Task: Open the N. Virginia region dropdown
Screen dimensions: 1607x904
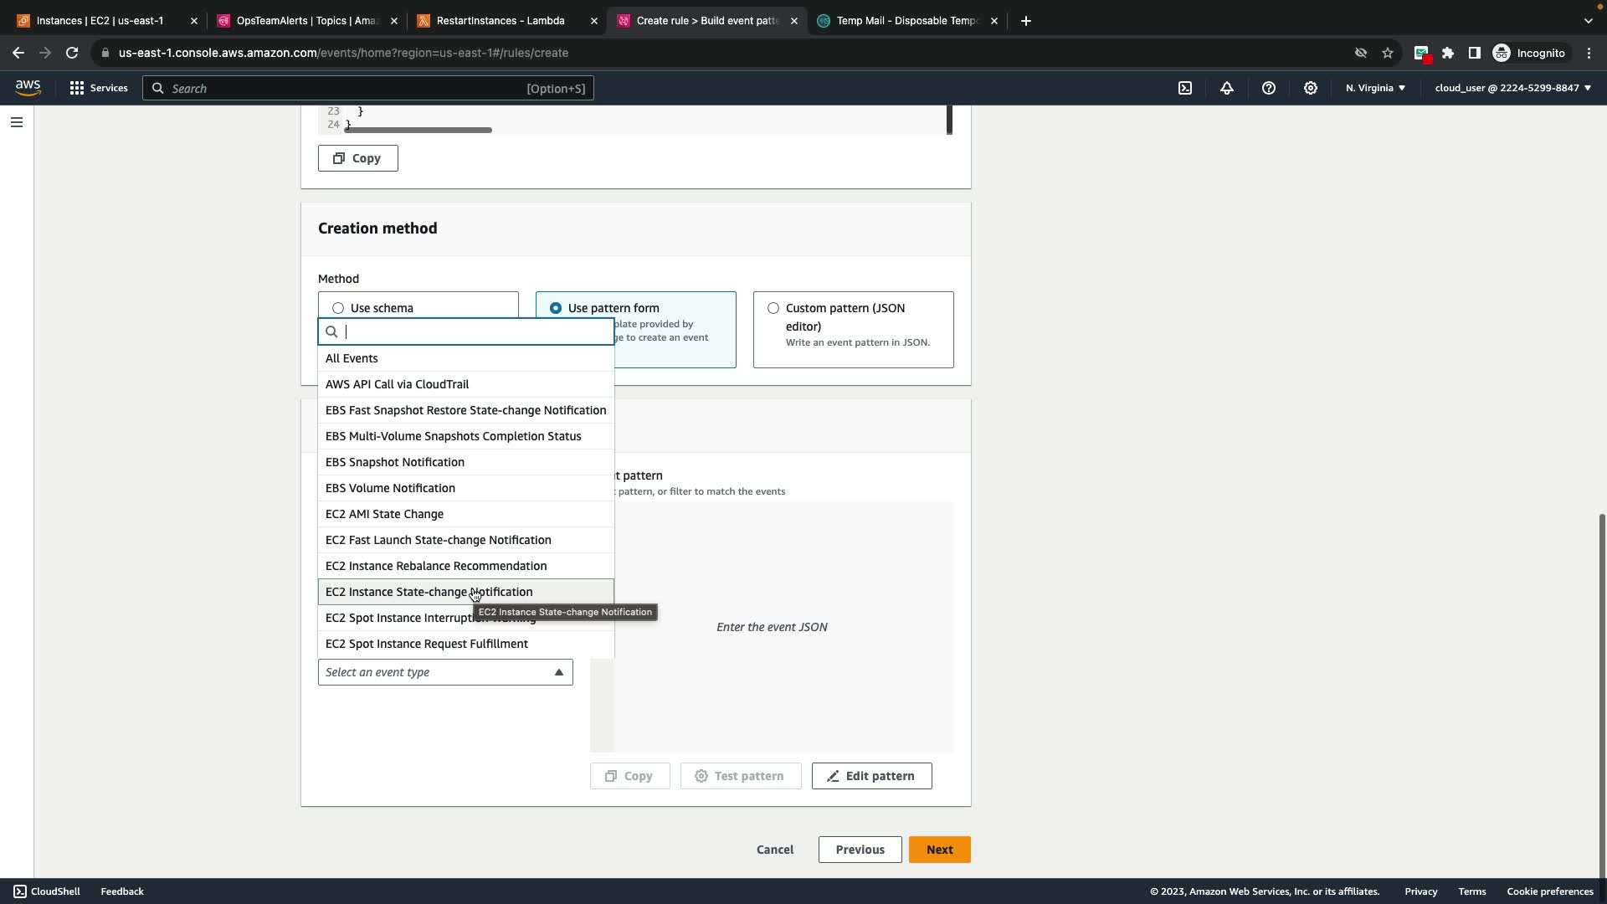Action: [1375, 88]
